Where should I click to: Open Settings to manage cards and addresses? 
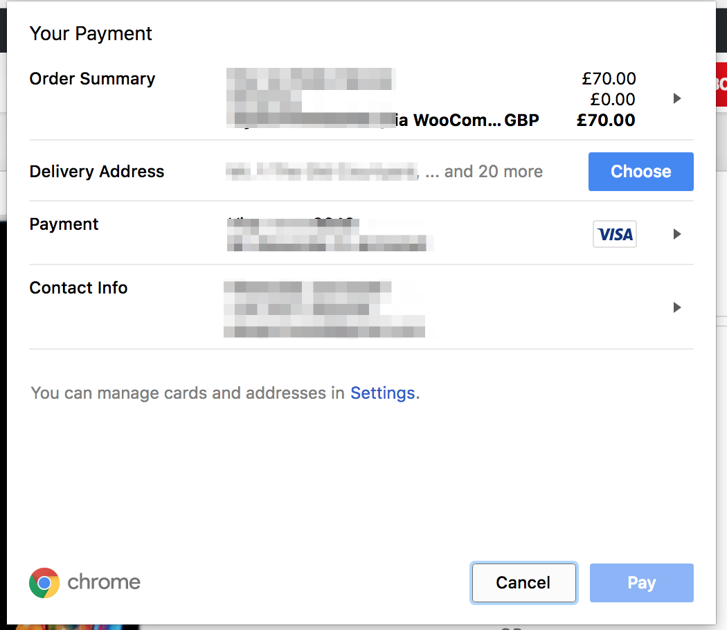(382, 393)
